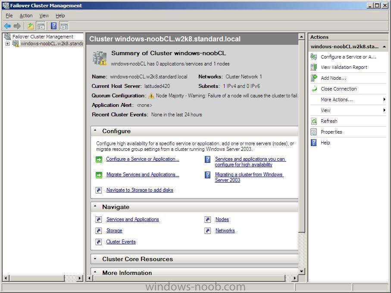Click the Refresh action label
Viewport: 391px width, 293px height.
point(329,121)
